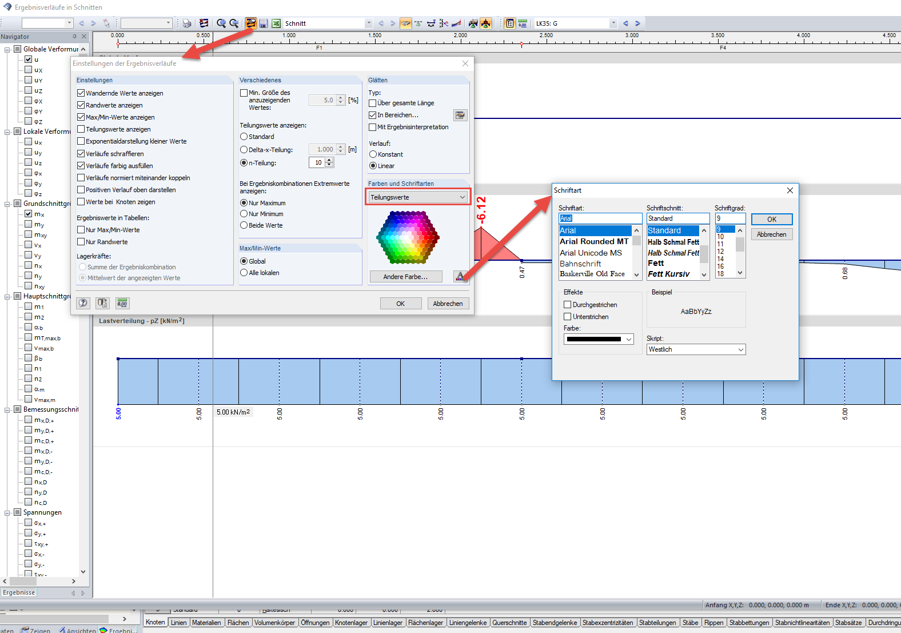The image size is (901, 633).
Task: Check 'Durchgestrichen' in font dialog
Action: [568, 305]
